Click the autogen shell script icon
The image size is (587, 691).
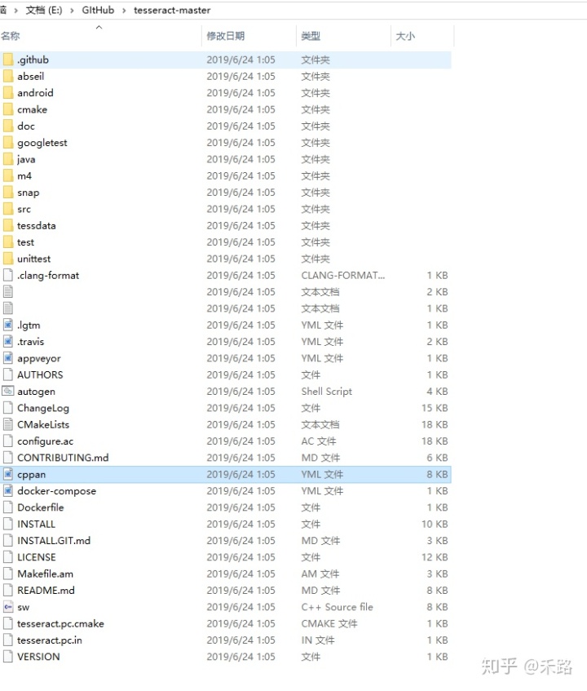tap(8, 392)
